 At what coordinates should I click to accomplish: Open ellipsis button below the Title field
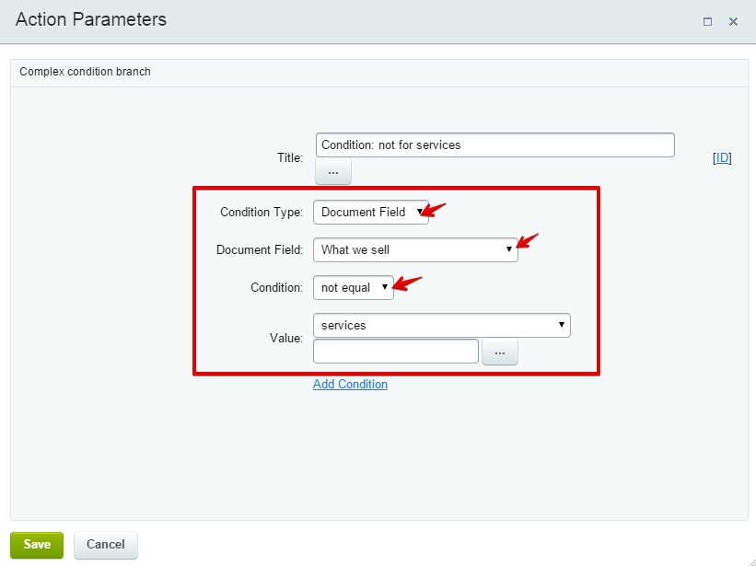click(333, 171)
